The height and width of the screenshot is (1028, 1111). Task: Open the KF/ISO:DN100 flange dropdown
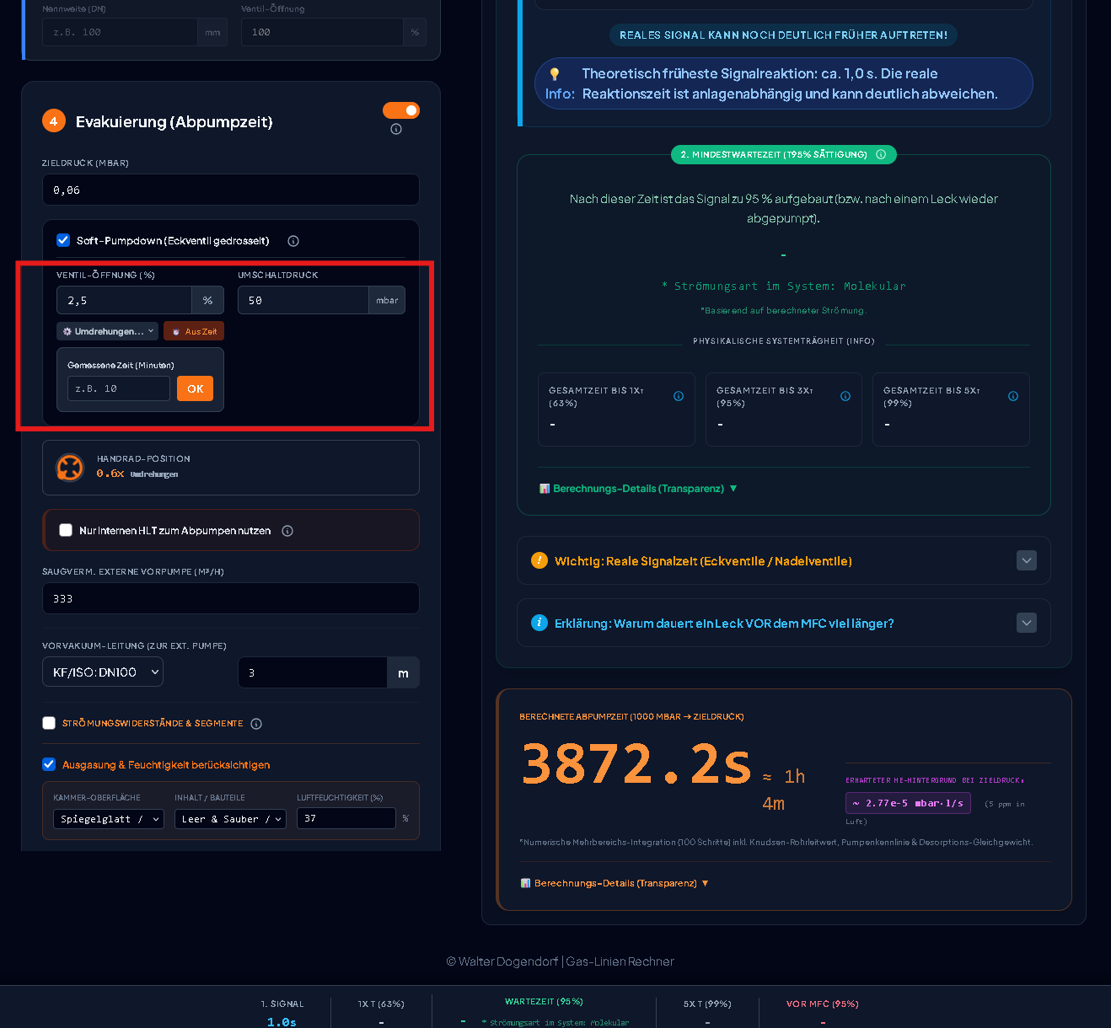tap(103, 672)
